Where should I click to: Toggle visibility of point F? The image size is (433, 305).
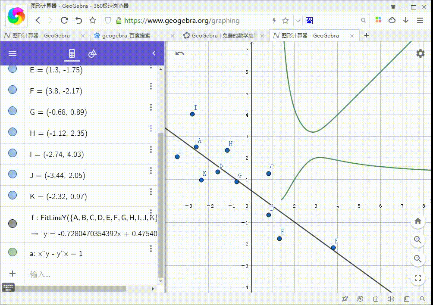(x=13, y=90)
